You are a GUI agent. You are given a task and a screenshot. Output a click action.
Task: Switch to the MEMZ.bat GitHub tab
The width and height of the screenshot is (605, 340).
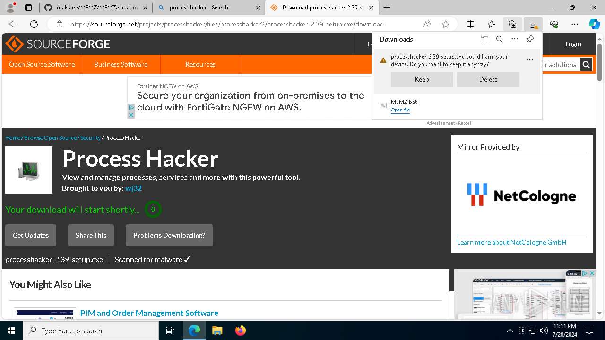click(x=96, y=7)
